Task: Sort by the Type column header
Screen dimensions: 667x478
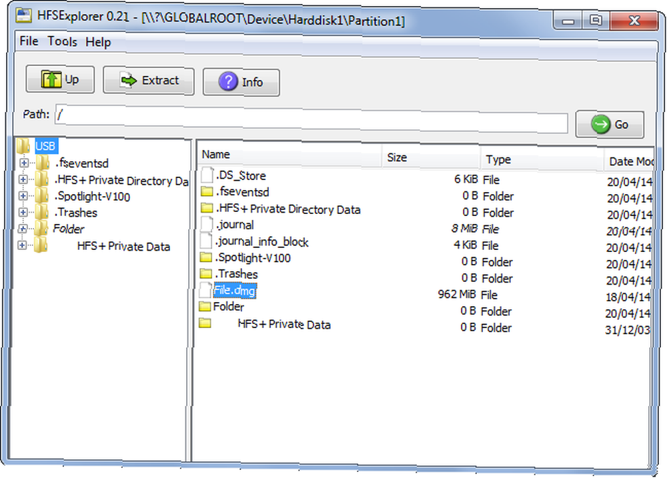Action: tap(542, 159)
